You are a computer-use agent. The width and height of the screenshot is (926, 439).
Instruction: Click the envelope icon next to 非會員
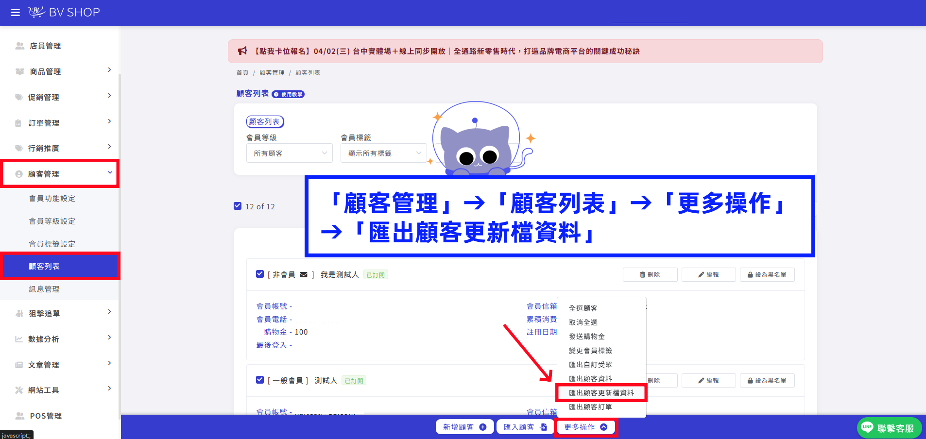click(x=304, y=275)
